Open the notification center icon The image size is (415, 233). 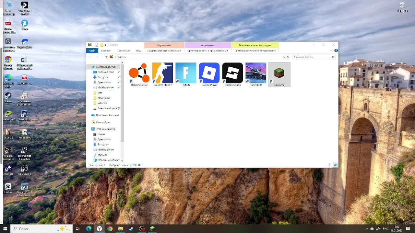pyautogui.click(x=408, y=229)
